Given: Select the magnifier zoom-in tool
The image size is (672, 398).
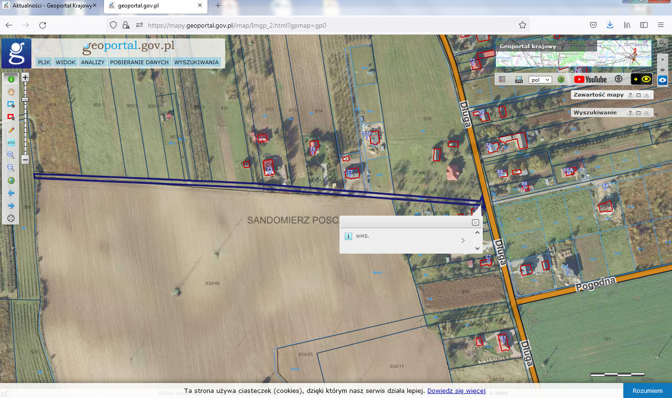Looking at the screenshot, I should 11,155.
